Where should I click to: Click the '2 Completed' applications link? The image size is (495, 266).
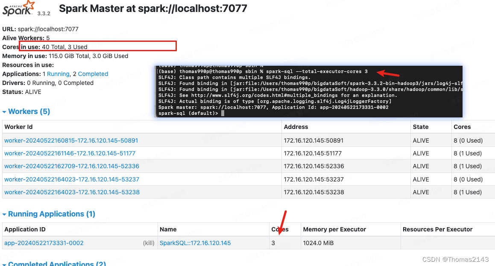click(92, 73)
